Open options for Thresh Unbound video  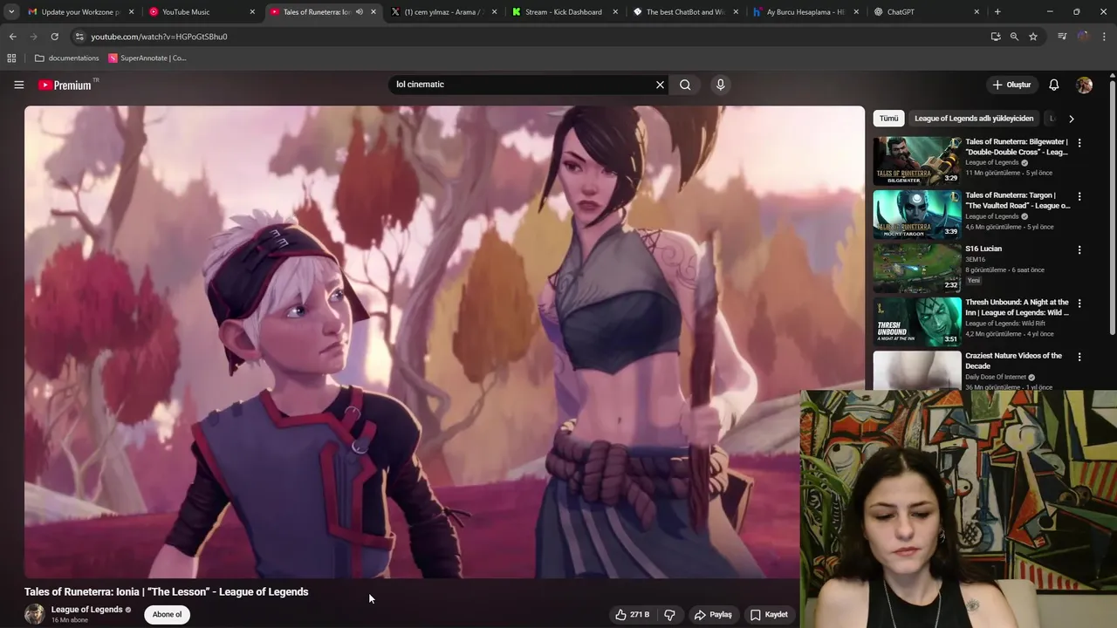1079,304
